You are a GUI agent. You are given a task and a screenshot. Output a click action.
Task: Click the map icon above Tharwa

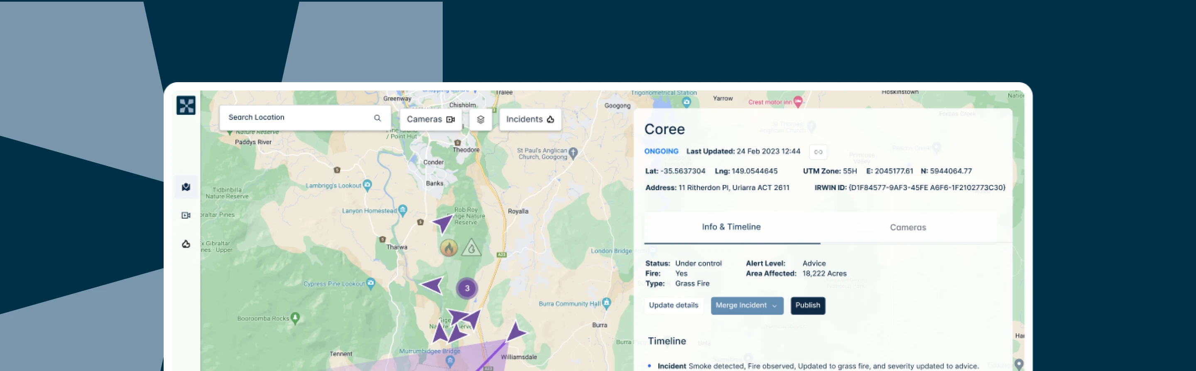(382, 239)
